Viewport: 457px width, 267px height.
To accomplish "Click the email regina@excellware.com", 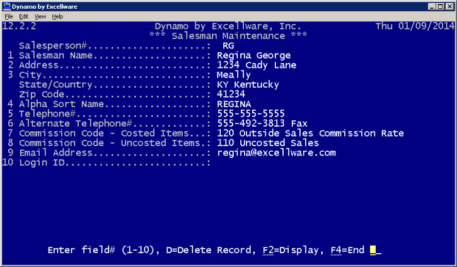I will pyautogui.click(x=276, y=152).
